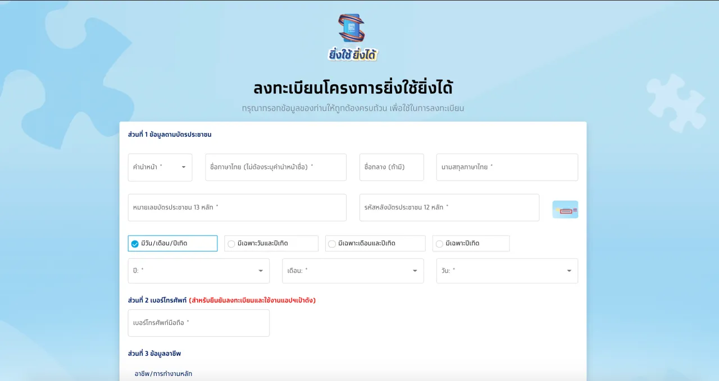Open the ปี birth year dropdown
The image size is (719, 381).
click(x=199, y=270)
